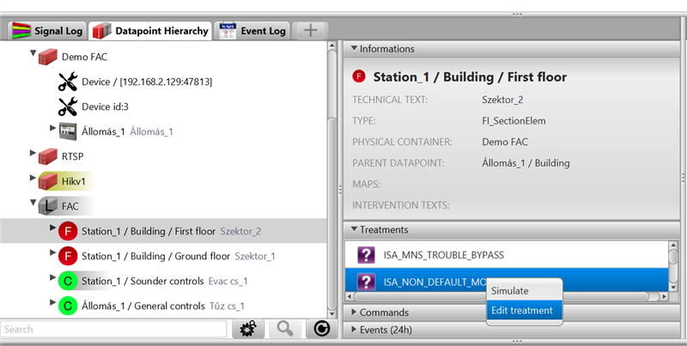Click the wrench icon for Device id:3

(x=68, y=106)
